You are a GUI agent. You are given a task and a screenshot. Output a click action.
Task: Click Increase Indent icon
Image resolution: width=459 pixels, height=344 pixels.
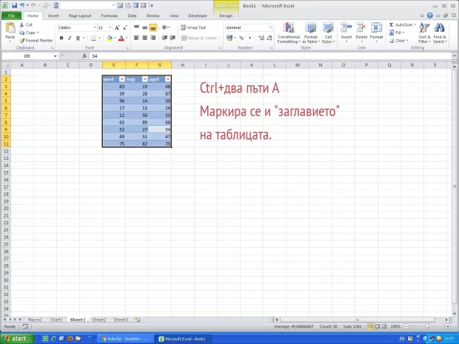point(172,38)
